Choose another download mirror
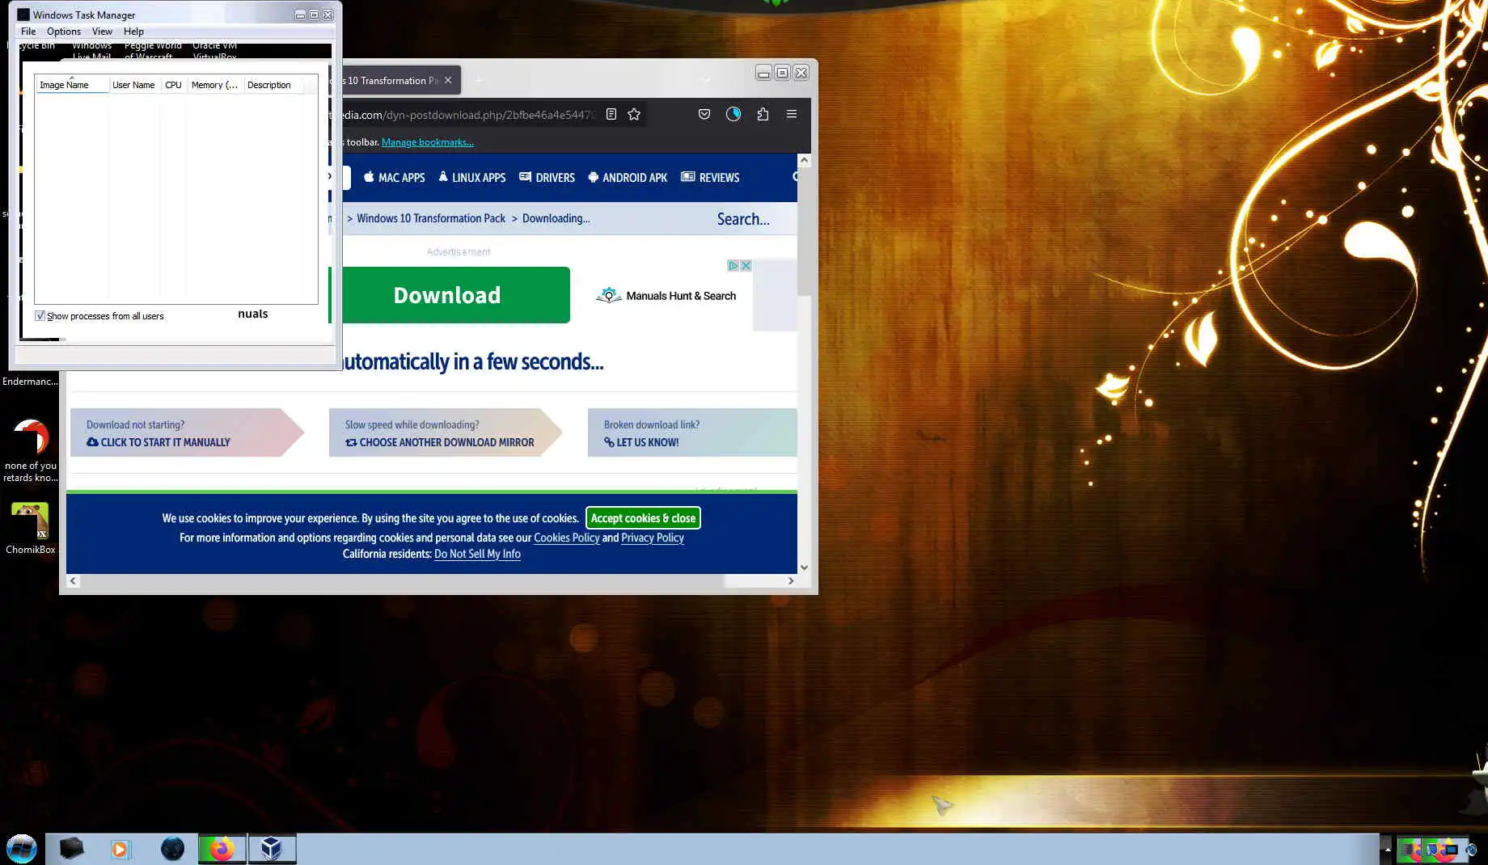The width and height of the screenshot is (1488, 865). point(440,442)
